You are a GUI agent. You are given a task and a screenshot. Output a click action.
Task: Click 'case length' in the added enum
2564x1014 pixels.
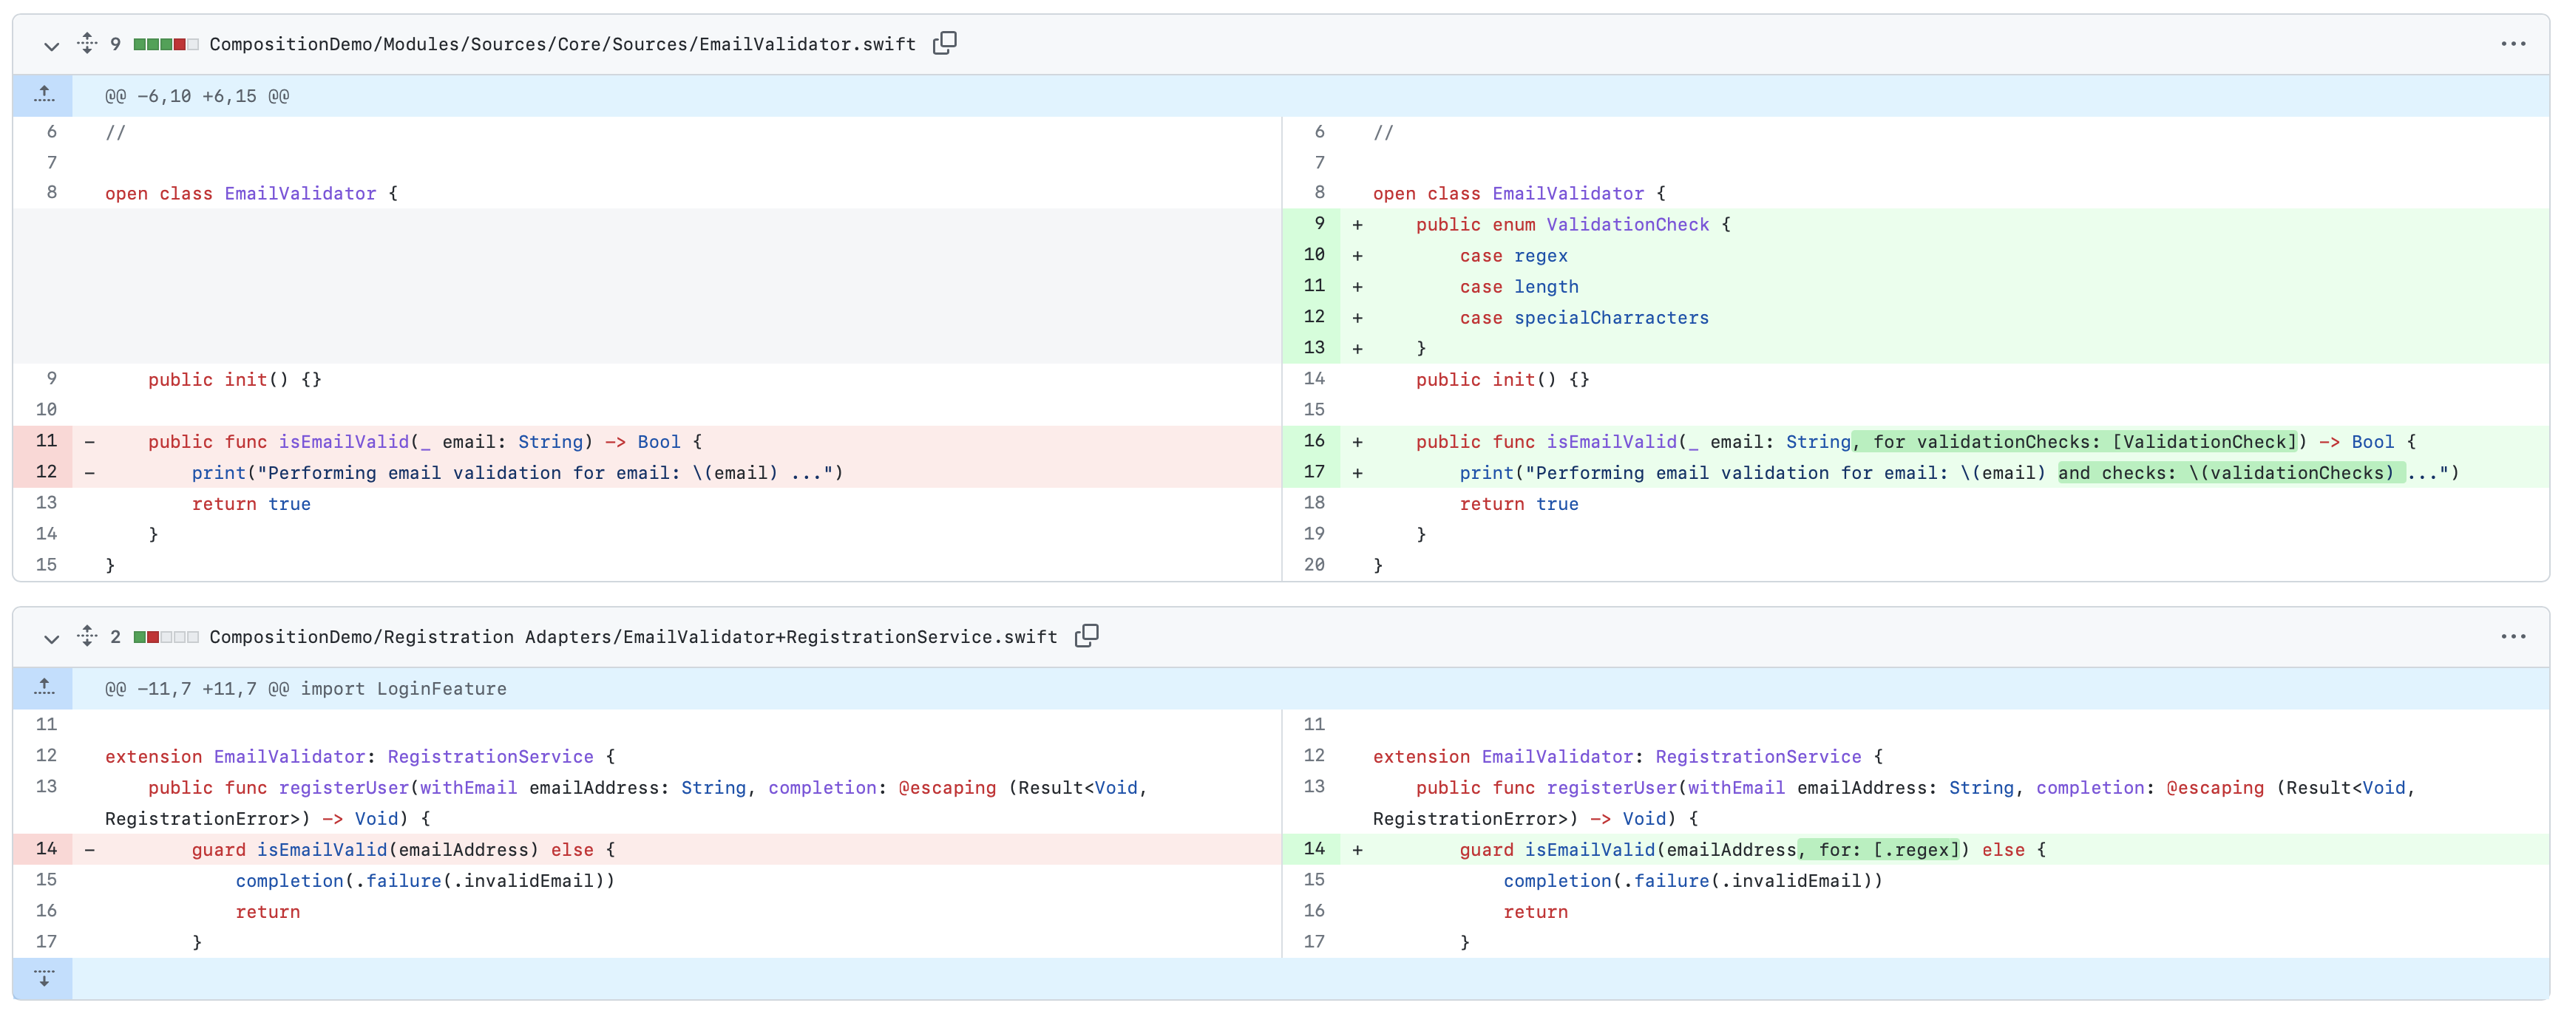[1519, 287]
